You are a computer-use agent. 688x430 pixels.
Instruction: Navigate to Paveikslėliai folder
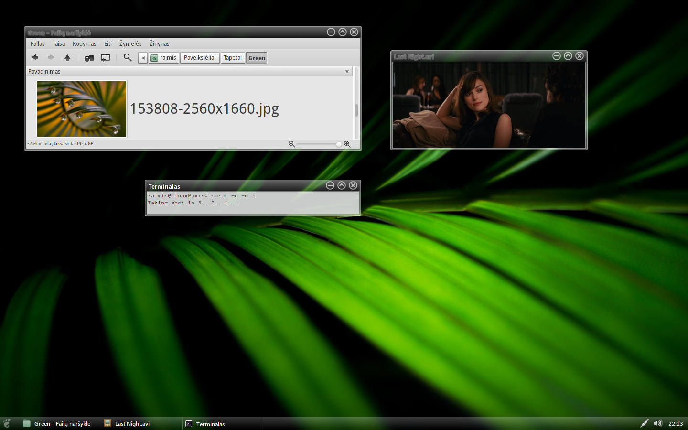pyautogui.click(x=200, y=58)
